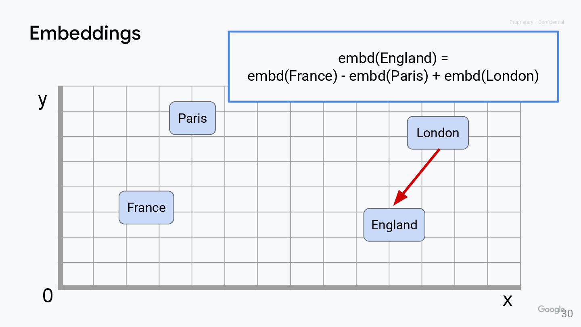Click the minus sign in the formula
The image size is (581, 327).
pos(343,76)
